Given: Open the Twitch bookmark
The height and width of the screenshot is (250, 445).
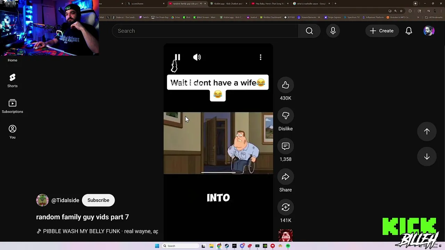Looking at the screenshot, I should (x=144, y=17).
